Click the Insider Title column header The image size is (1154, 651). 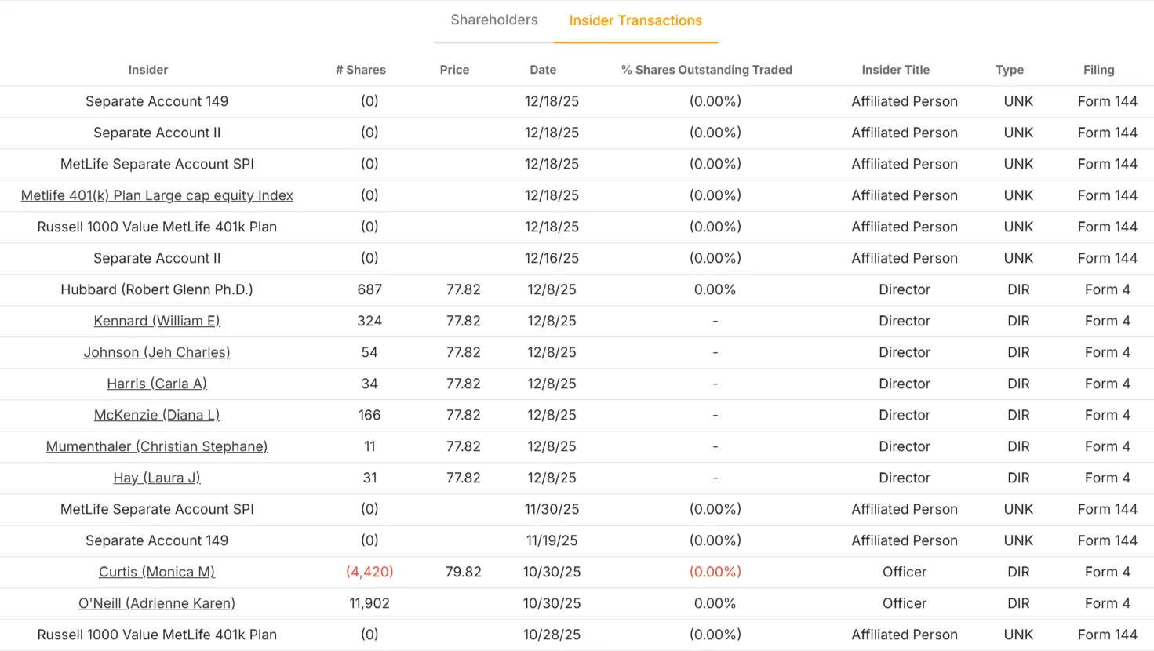895,70
